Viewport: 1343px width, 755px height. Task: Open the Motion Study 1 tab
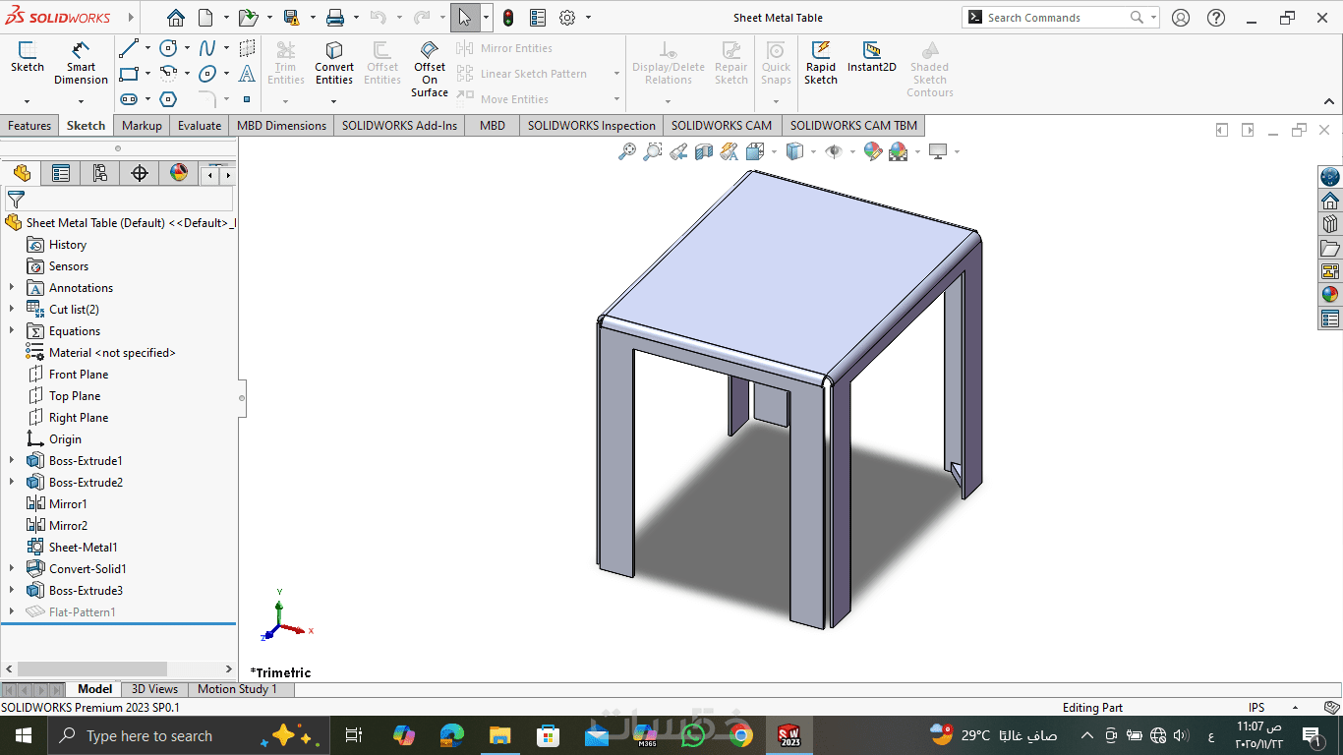(x=237, y=689)
